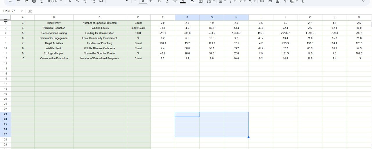The height and width of the screenshot is (149, 372).
Task: Click the print icon in toolbar
Action: [34, 1]
